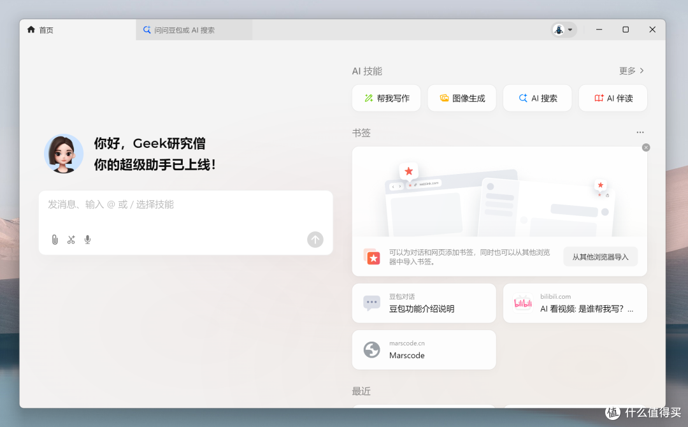Open the 豆包功能介绍说明 bookmark card
Image resolution: width=688 pixels, height=427 pixels.
(424, 303)
